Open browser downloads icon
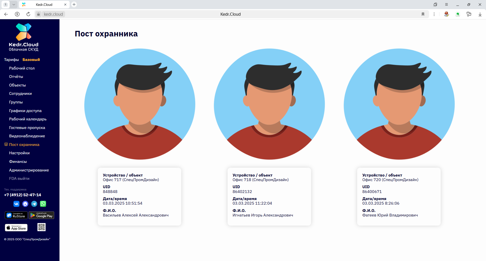Viewport: 486px width, 261px height. point(480,14)
